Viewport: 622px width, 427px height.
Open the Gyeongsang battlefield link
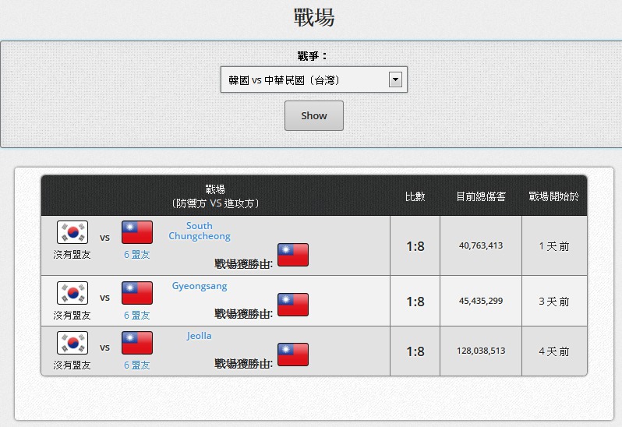[x=199, y=286]
